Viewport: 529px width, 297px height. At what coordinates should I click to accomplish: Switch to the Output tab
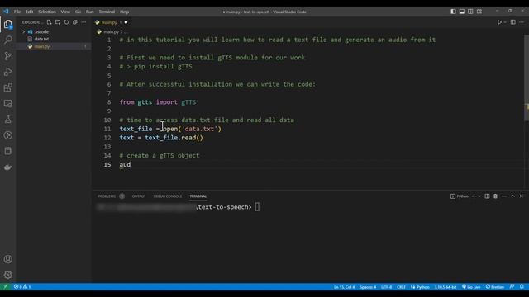(x=139, y=196)
